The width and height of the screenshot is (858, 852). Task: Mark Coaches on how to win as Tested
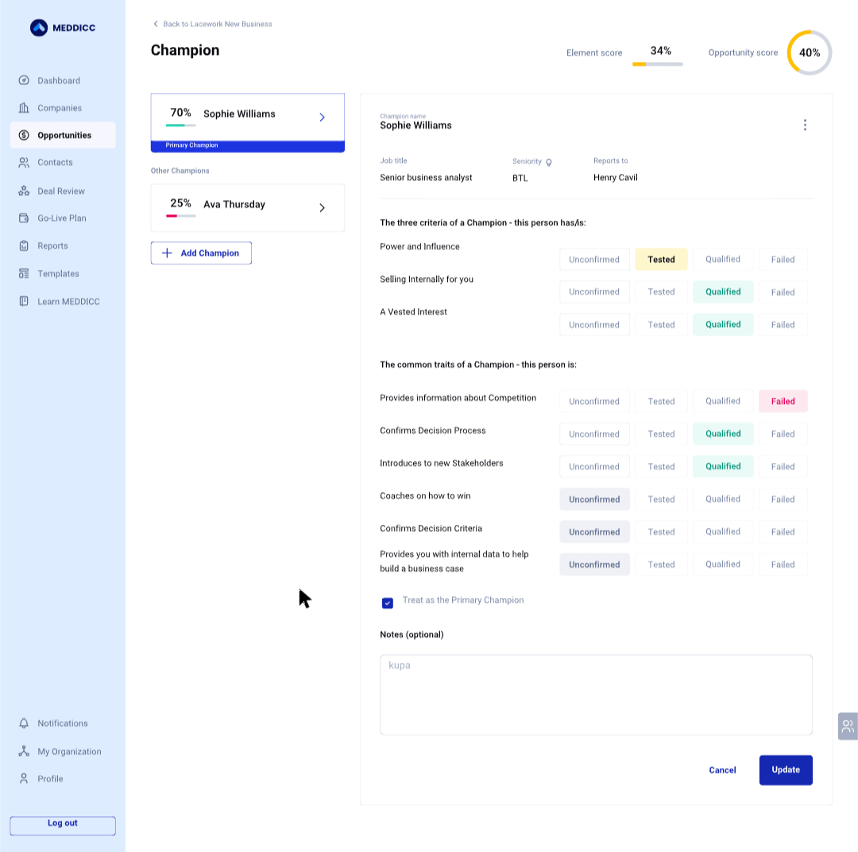[x=661, y=499]
